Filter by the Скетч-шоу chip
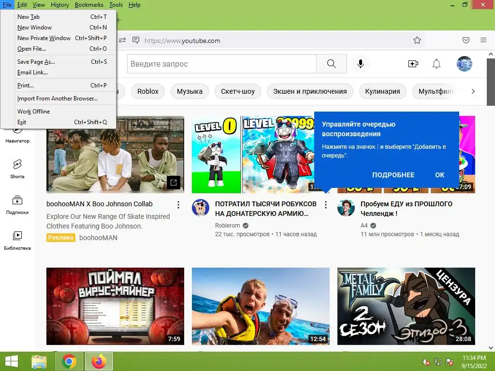The height and width of the screenshot is (371, 495). [238, 91]
